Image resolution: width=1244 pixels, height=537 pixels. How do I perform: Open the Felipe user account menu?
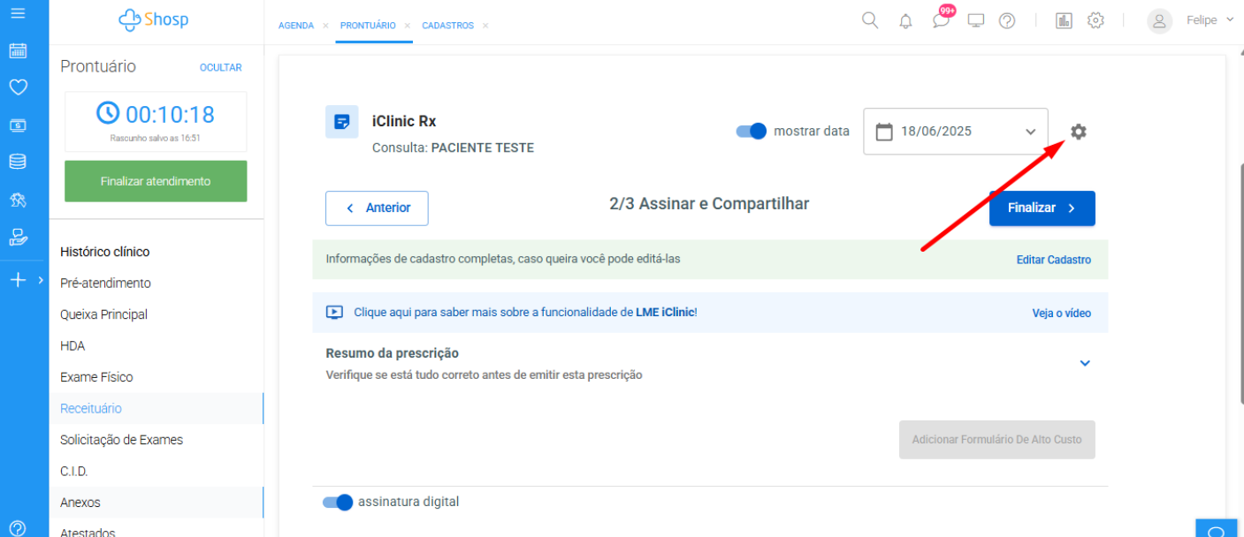1190,20
